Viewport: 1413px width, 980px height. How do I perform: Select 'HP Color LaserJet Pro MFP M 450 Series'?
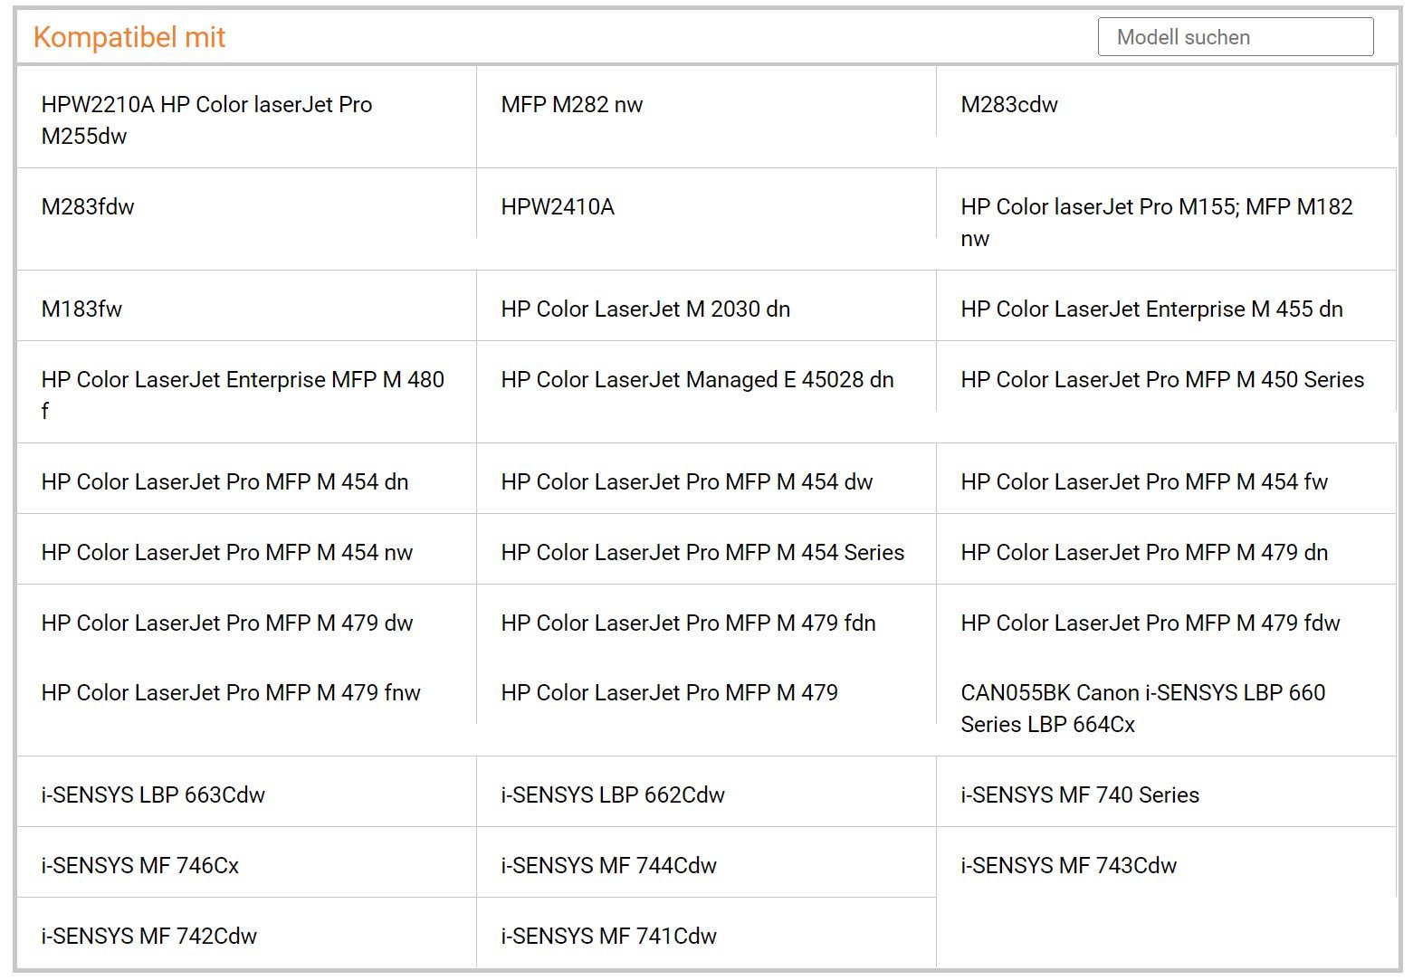click(x=1162, y=380)
